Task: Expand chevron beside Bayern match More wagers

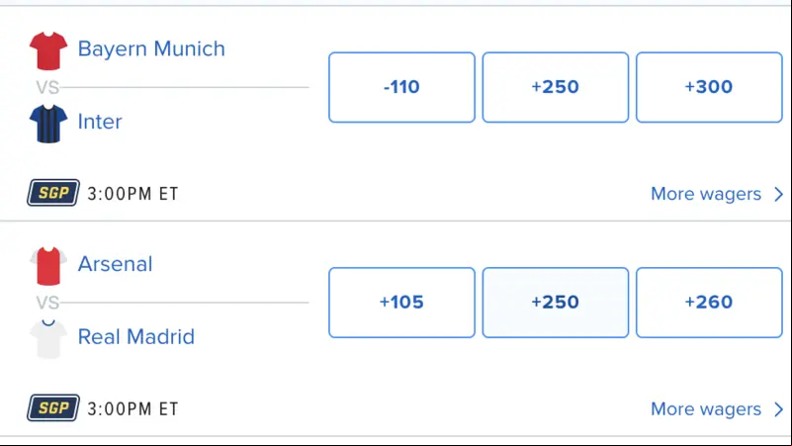Action: click(x=778, y=194)
